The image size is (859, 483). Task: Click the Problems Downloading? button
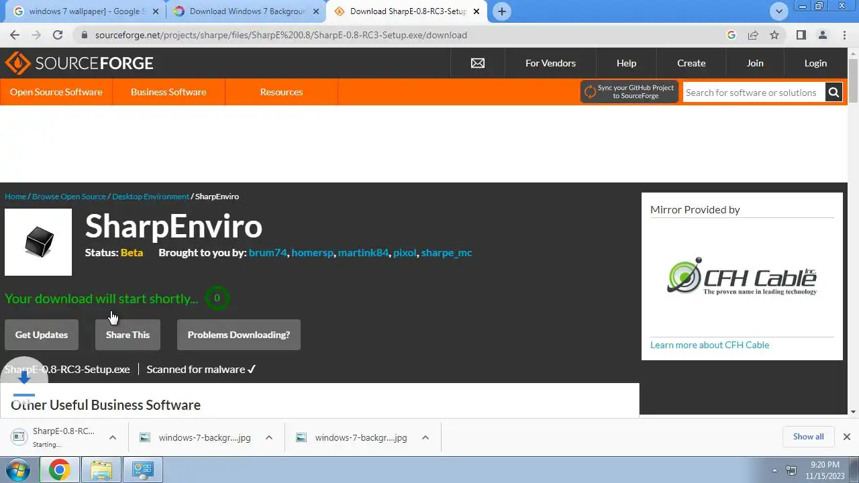click(239, 335)
